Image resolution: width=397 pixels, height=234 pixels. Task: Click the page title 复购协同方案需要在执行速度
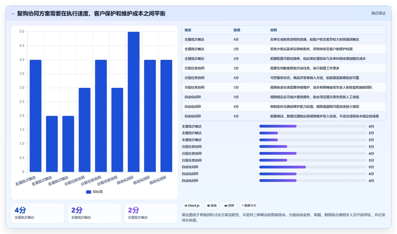coord(91,13)
